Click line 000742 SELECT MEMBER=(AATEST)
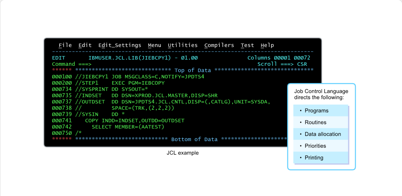 pos(108,127)
